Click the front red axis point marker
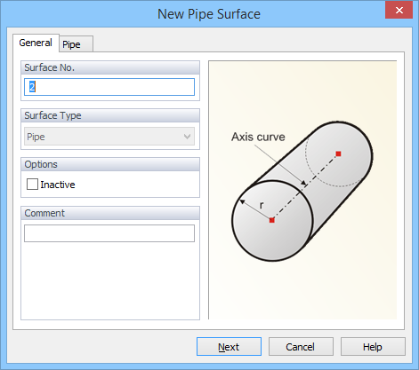 point(272,220)
